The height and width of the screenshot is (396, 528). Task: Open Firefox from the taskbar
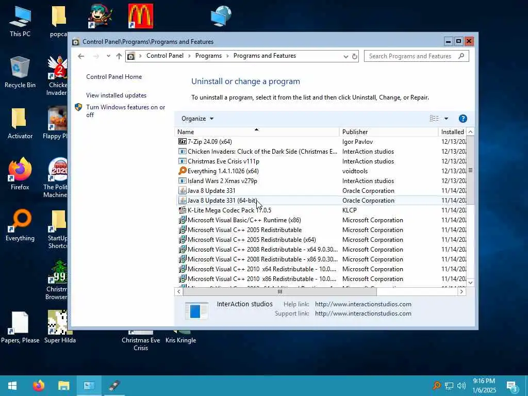click(x=38, y=386)
